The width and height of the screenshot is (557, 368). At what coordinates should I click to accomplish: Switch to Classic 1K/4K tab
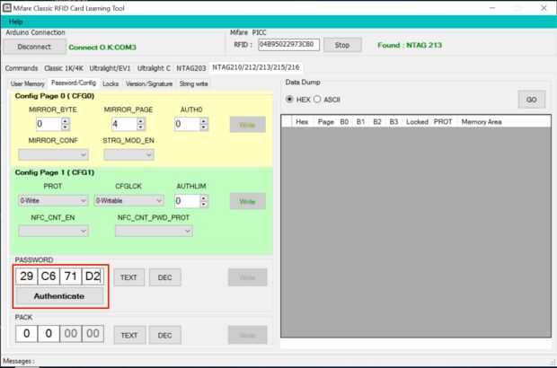[64, 68]
